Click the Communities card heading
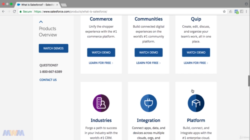This screenshot has width=250, height=140. coord(148,19)
